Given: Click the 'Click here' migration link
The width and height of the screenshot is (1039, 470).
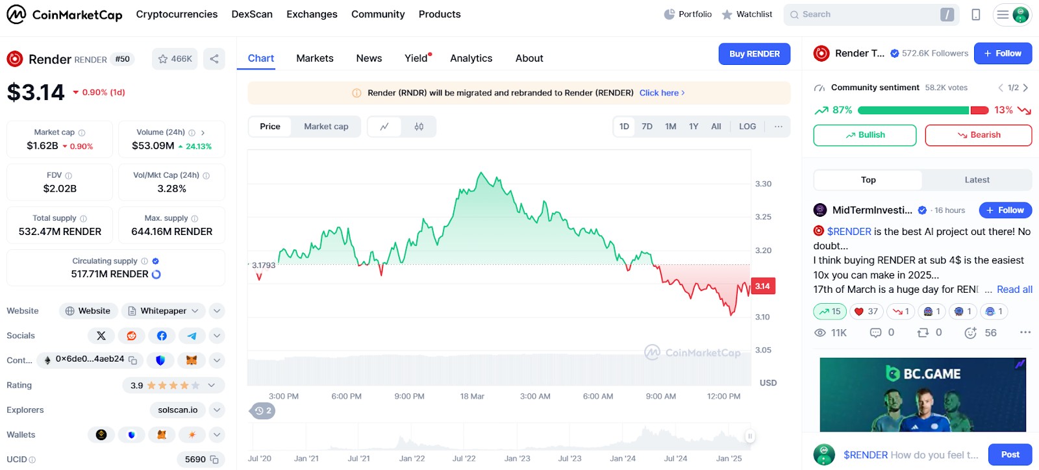Looking at the screenshot, I should [x=662, y=93].
